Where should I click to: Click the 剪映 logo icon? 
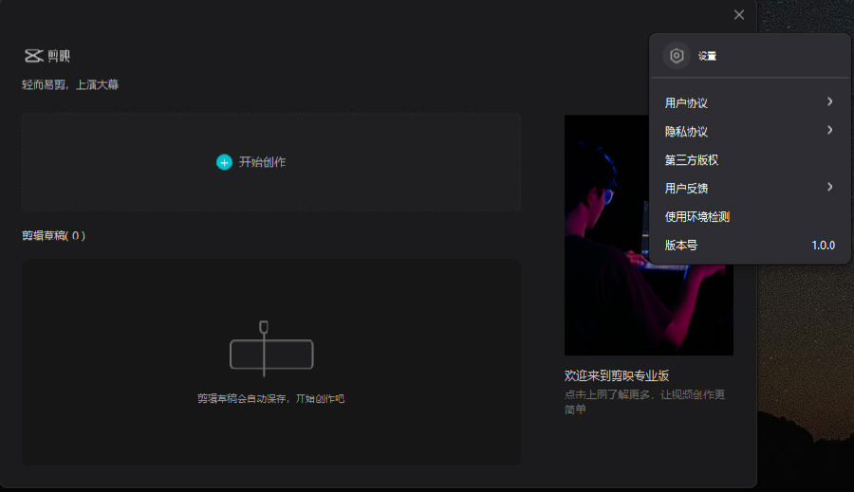[x=33, y=56]
